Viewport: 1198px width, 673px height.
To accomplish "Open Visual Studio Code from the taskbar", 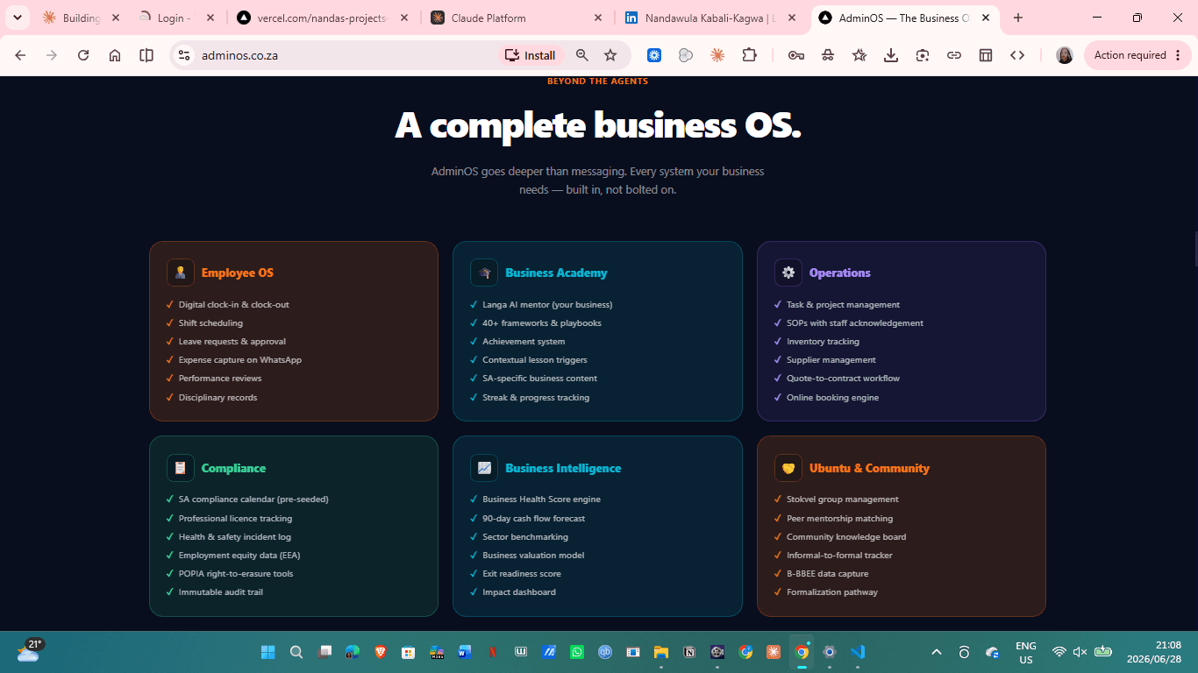I will tap(858, 652).
